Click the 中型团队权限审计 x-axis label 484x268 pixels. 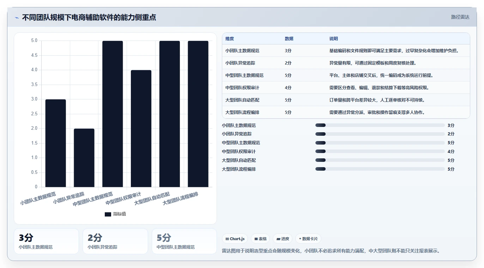(x=124, y=198)
